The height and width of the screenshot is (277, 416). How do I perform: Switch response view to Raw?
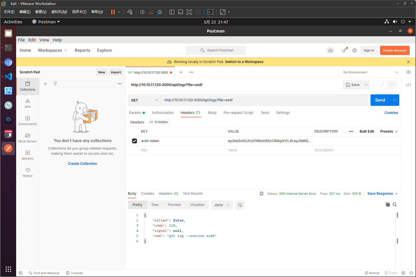[155, 205]
